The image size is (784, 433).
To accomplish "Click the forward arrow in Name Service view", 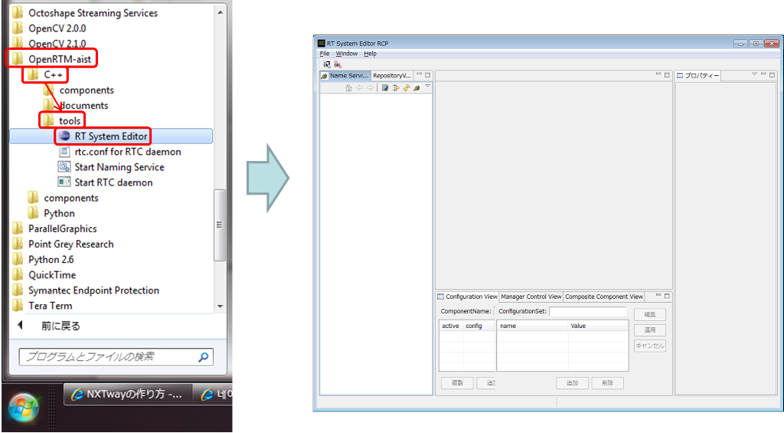I will coord(370,87).
